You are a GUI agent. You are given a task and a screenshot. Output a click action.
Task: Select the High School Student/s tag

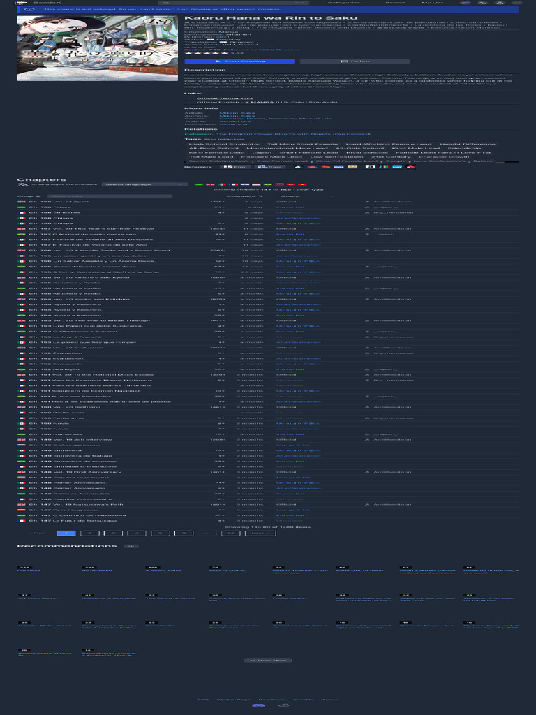(219, 144)
